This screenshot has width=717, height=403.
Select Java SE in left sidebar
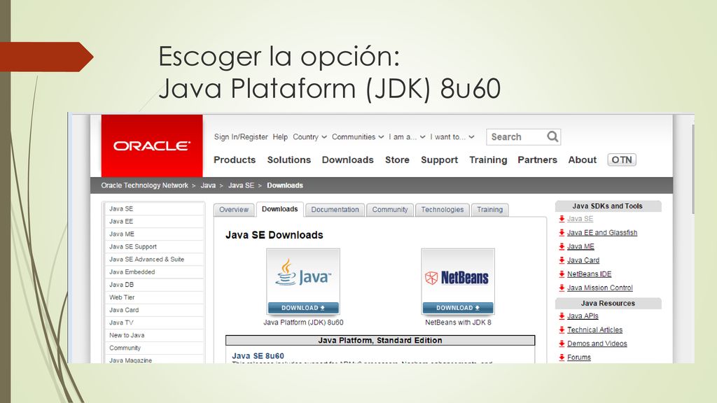pyautogui.click(x=154, y=208)
